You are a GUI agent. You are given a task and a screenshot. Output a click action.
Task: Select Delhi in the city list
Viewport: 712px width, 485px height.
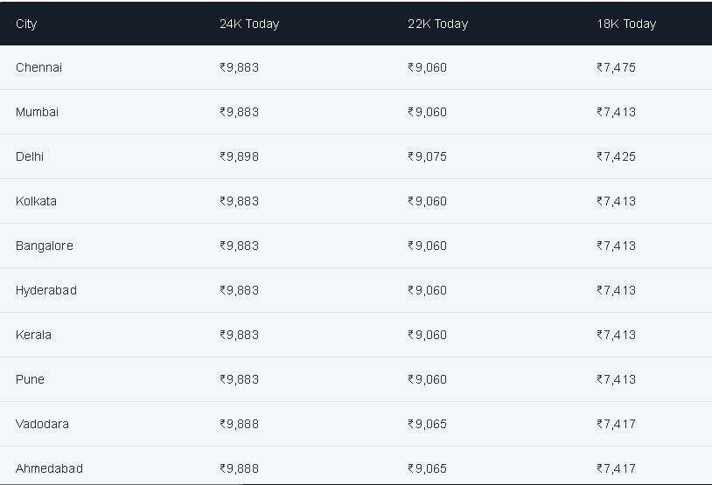[x=30, y=156]
